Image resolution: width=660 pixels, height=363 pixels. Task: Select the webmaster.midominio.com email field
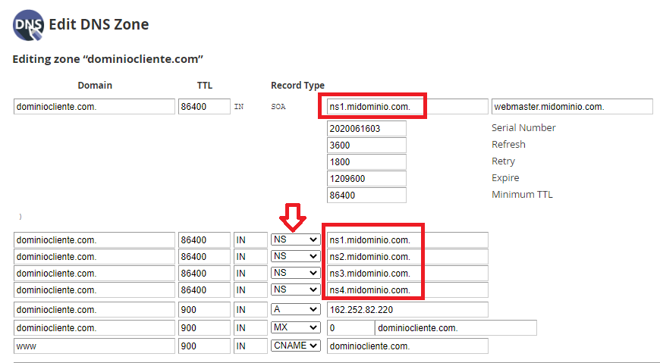(x=572, y=107)
